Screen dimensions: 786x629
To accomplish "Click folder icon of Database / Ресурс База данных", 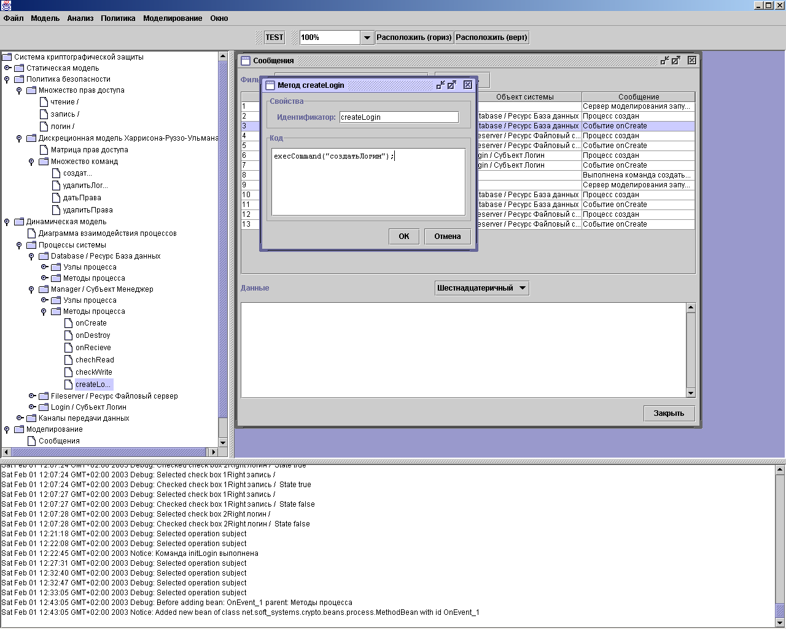I will (44, 256).
